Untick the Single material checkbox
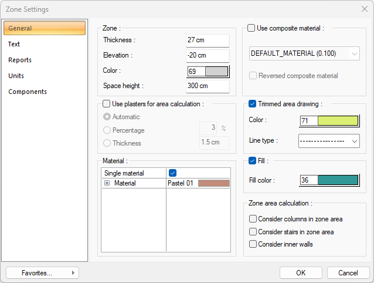The height and width of the screenshot is (283, 374). 172,173
